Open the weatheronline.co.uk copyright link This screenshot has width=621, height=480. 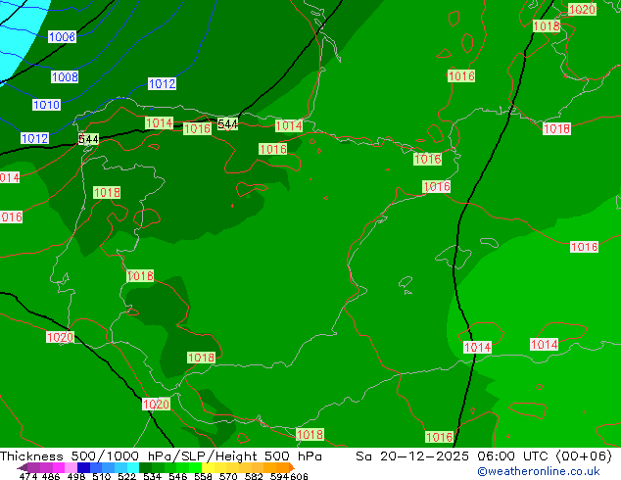(x=539, y=471)
